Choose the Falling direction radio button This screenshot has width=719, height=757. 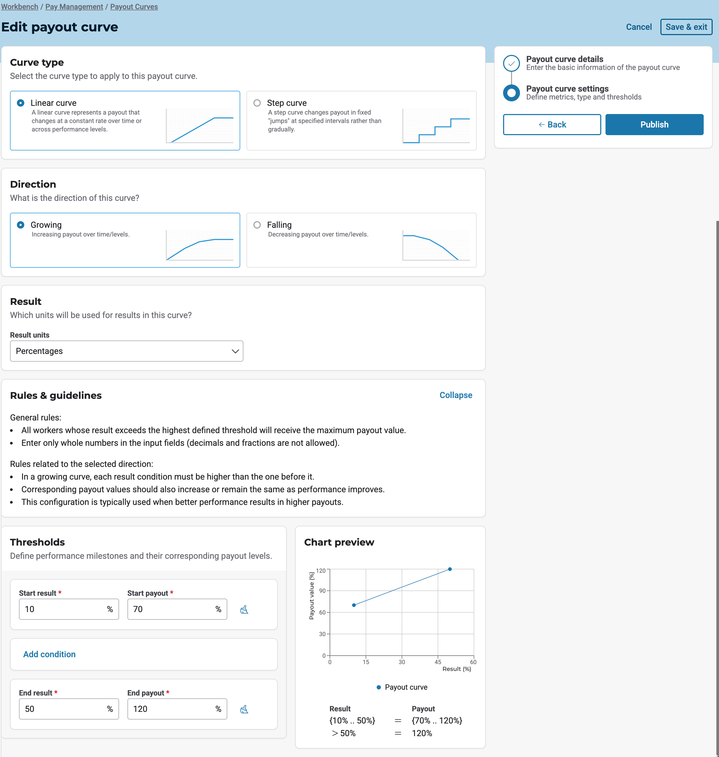pyautogui.click(x=257, y=225)
